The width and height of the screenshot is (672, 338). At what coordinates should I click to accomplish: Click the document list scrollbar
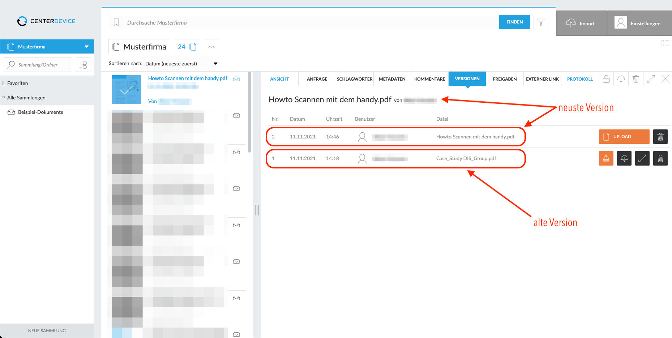(x=249, y=112)
